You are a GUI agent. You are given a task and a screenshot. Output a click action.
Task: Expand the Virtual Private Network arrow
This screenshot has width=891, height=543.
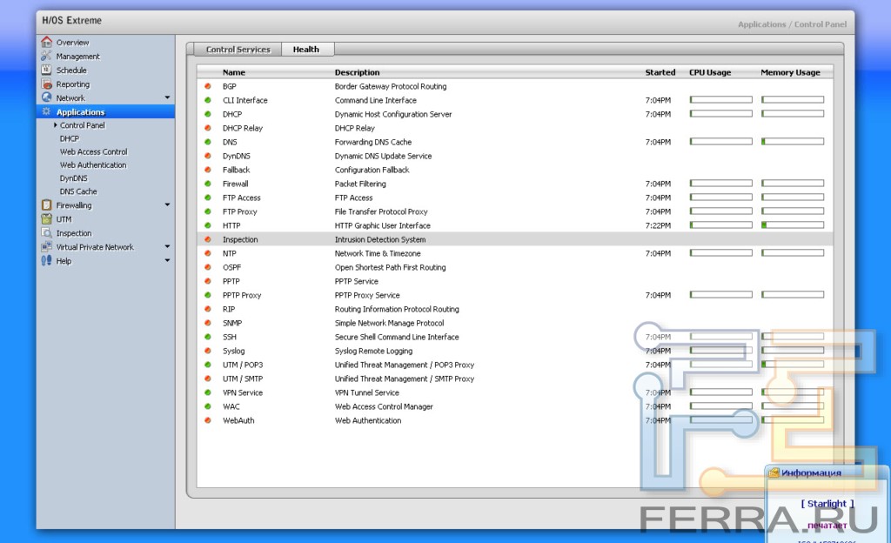point(167,247)
